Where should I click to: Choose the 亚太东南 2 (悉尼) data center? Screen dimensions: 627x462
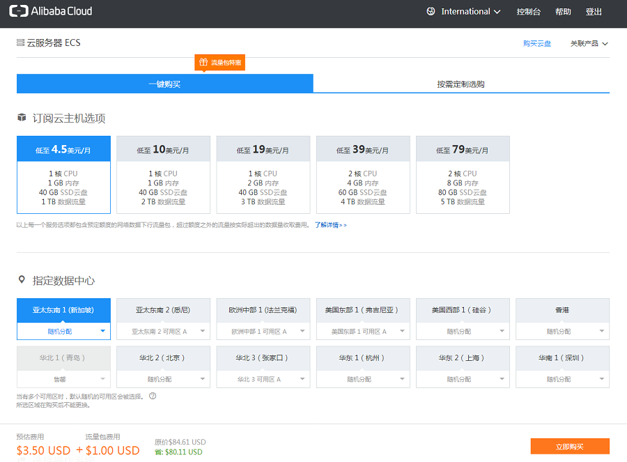pyautogui.click(x=163, y=310)
